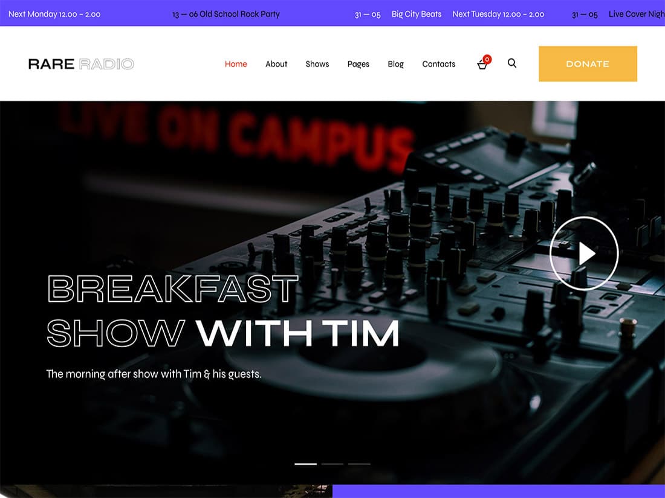Jump to the third slide indicator
The image size is (665, 498).
359,464
